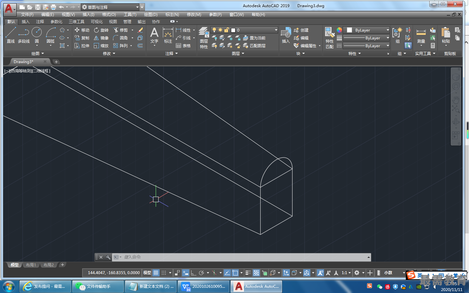Add a new drawing tab with plus
Screen dimensions: 469x293
click(x=56, y=62)
